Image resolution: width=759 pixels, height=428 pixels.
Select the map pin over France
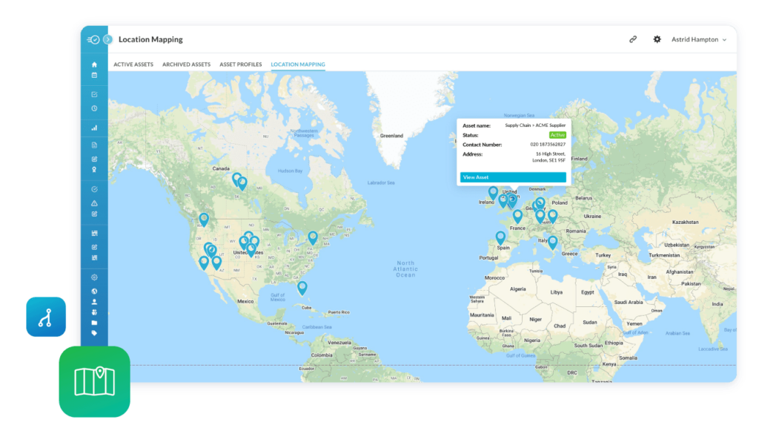tap(517, 216)
